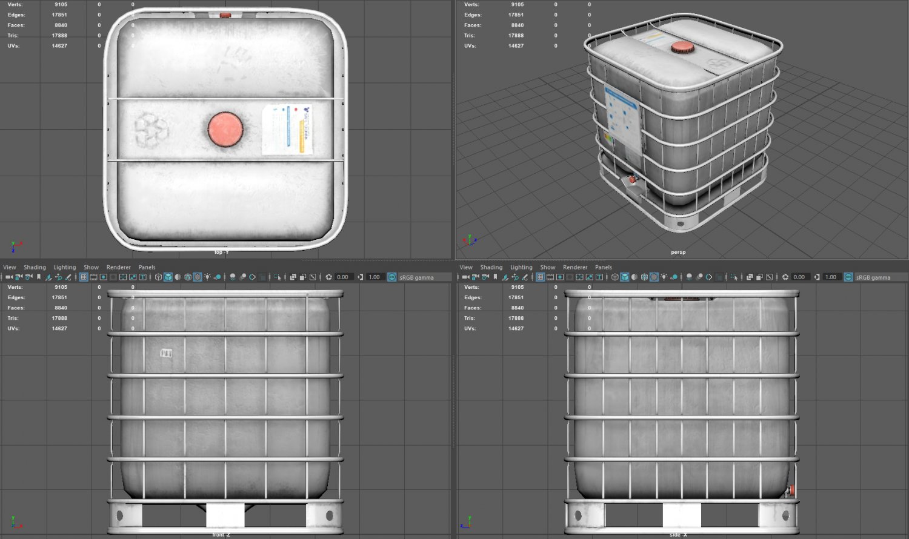Viewport: 909px width, 539px height.
Task: Open the Shading menu in front viewport
Action: pos(35,267)
